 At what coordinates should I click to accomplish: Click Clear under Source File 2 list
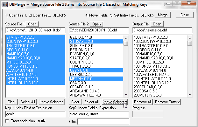(75, 102)
